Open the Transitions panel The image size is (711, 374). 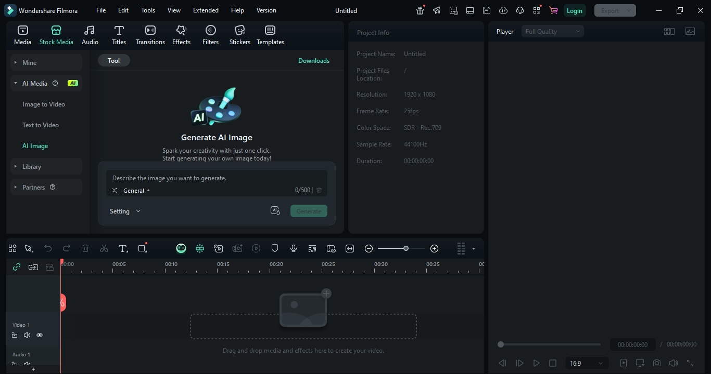click(150, 34)
